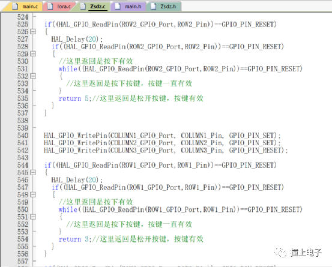Click line number 525 in the gutter

point(23,25)
